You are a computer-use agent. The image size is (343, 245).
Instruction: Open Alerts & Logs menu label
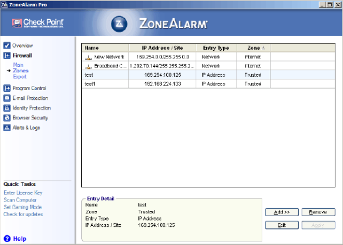[x=26, y=128]
